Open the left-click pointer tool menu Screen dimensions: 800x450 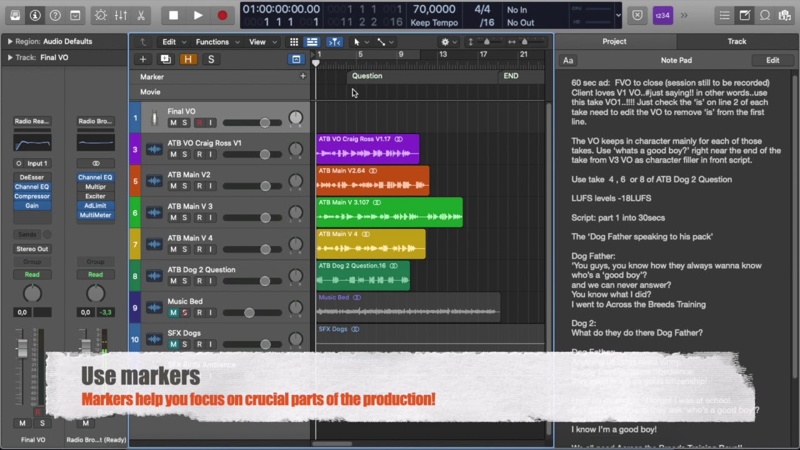tap(361, 42)
